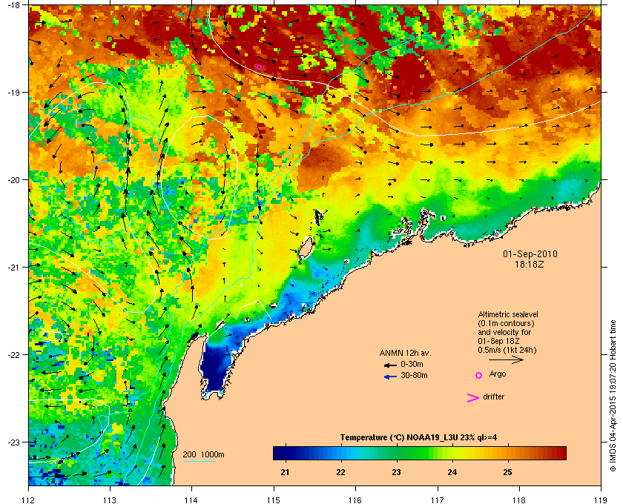Click the elongated Barrow Island outline off the coast

pos(306,249)
